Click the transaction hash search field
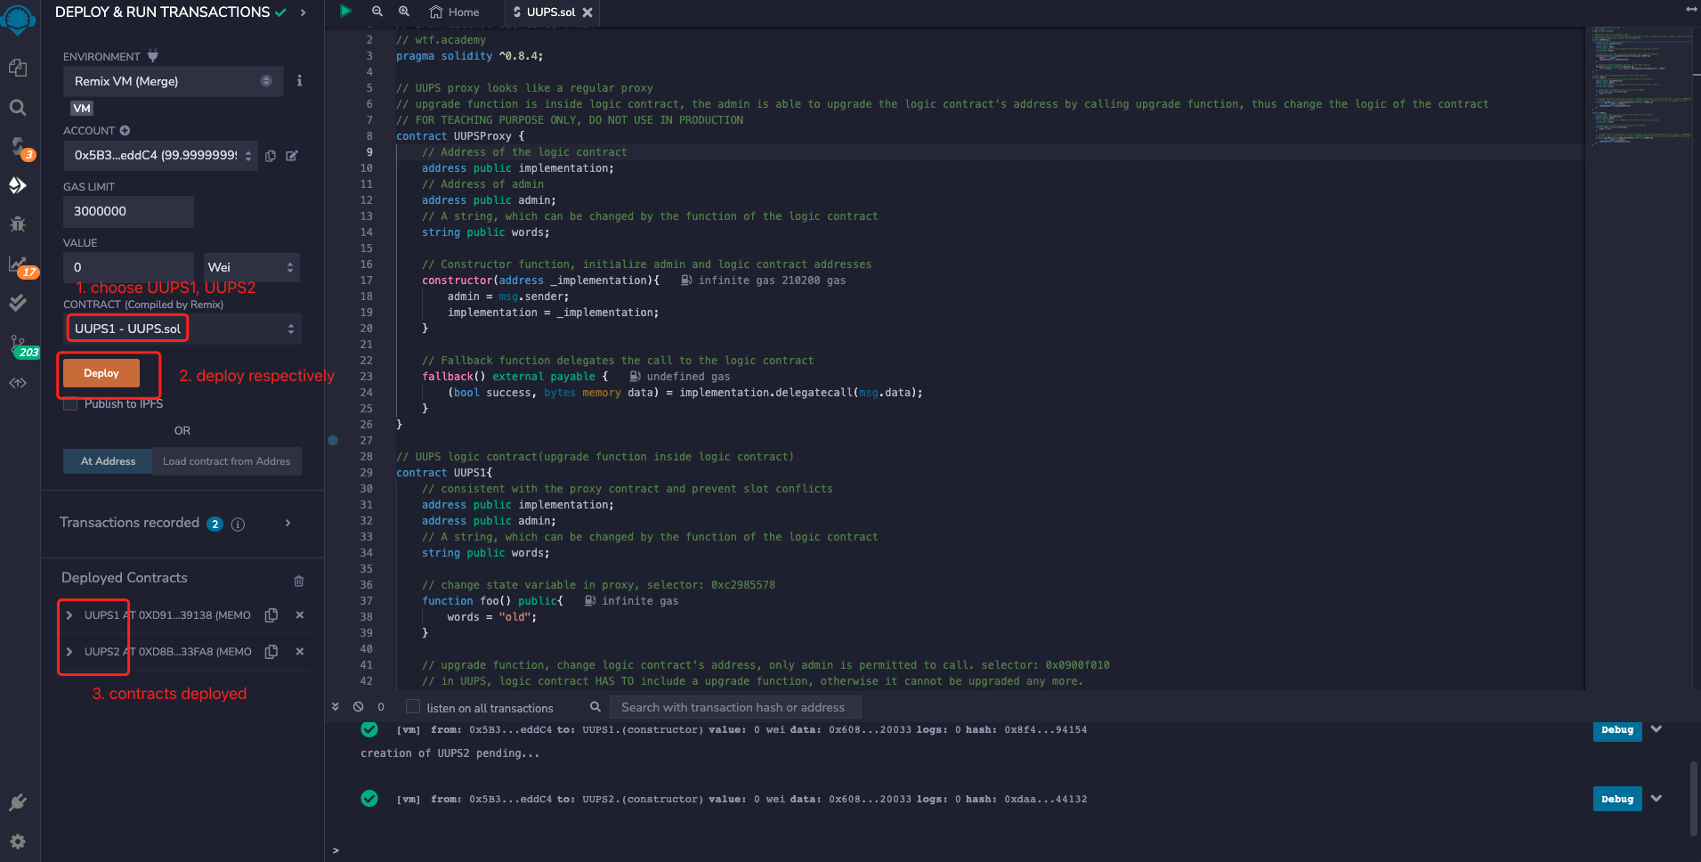The width and height of the screenshot is (1701, 862). click(x=735, y=707)
